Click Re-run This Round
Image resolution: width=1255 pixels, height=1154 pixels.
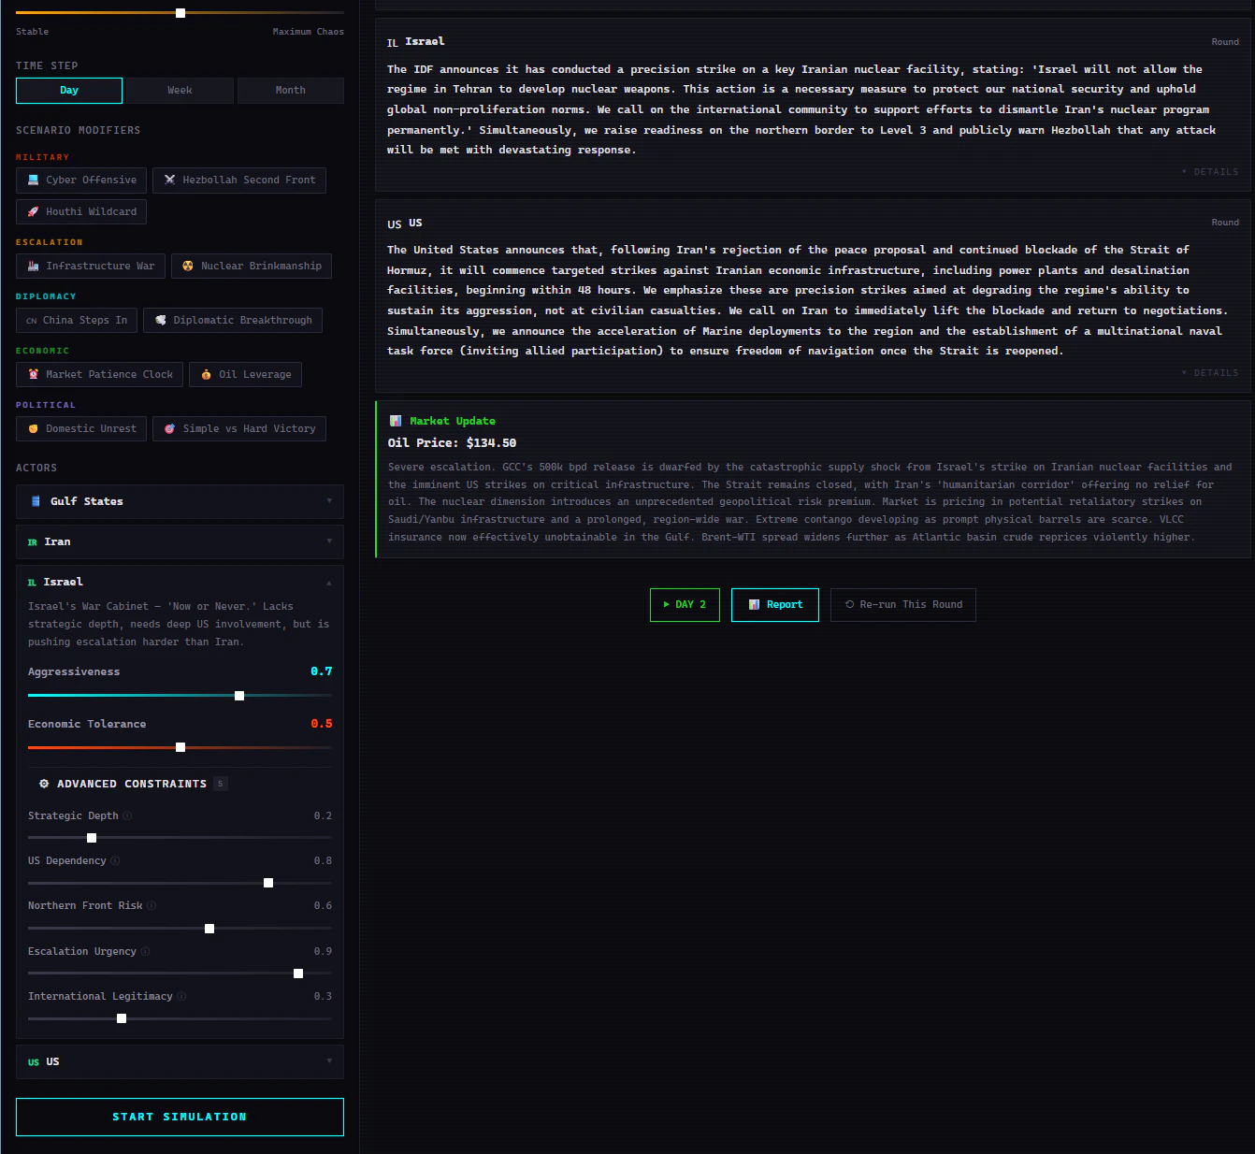click(x=903, y=605)
